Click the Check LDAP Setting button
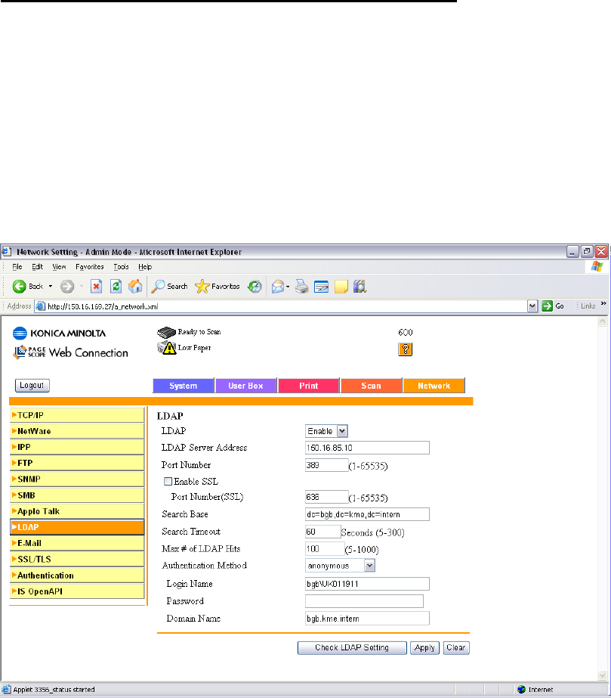 [x=351, y=647]
